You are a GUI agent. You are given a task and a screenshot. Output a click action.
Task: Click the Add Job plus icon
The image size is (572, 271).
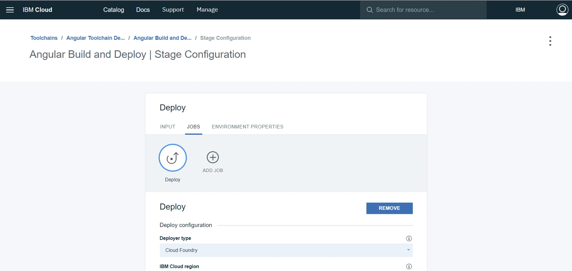(x=213, y=157)
